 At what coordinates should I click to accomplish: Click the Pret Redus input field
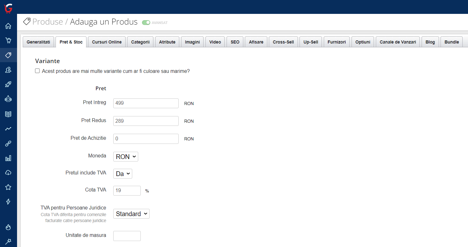coord(145,121)
